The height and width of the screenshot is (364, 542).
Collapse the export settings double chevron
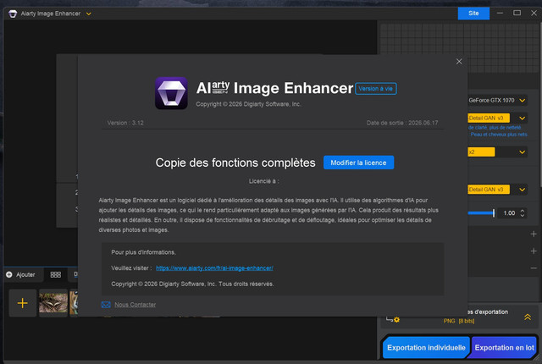point(528,317)
